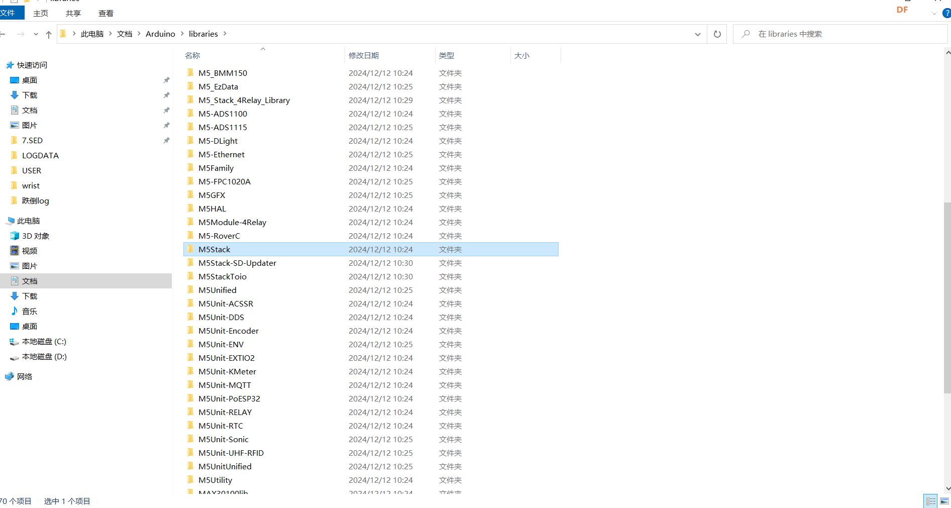
Task: Unpin 桌面 from quick access
Action: pos(166,80)
